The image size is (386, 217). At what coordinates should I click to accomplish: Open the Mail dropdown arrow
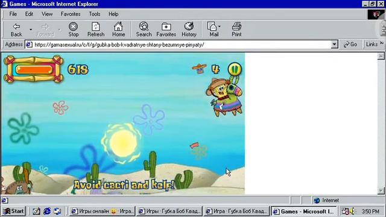point(220,27)
